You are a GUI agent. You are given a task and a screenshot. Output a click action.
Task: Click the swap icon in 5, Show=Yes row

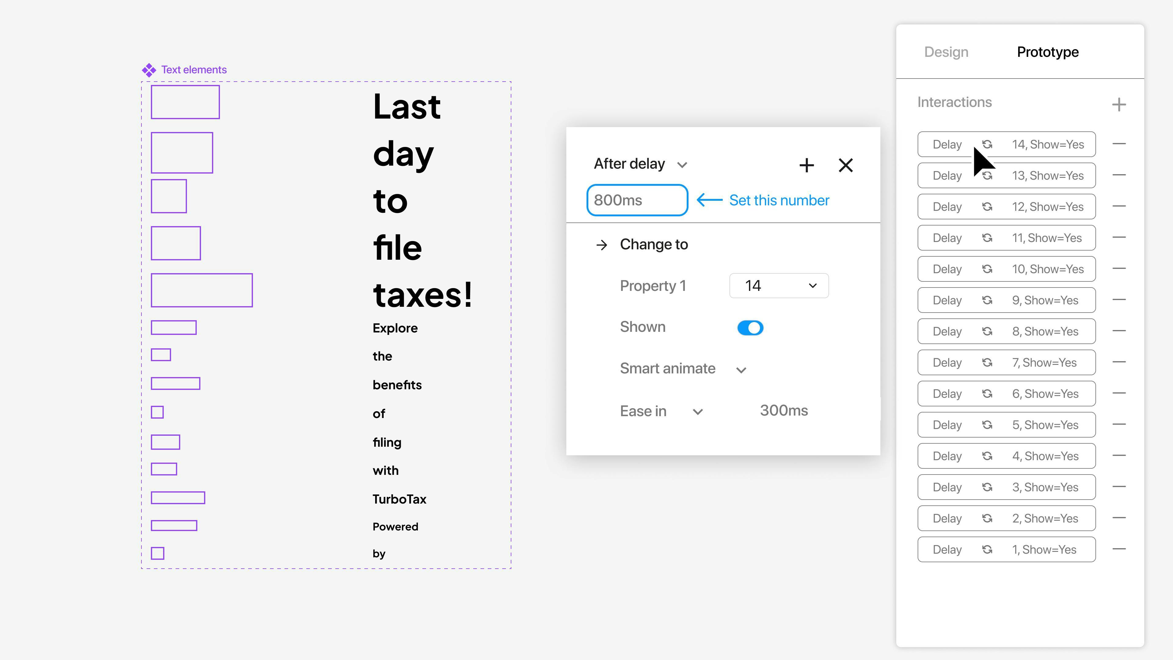(987, 425)
